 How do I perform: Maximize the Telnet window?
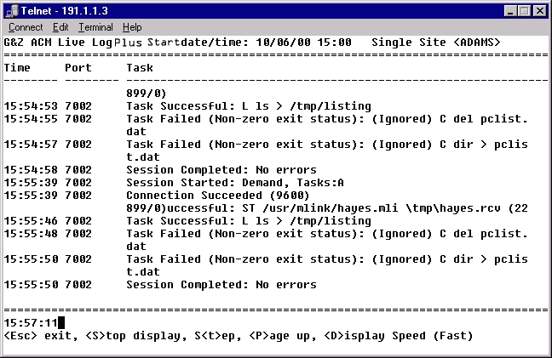click(x=525, y=10)
